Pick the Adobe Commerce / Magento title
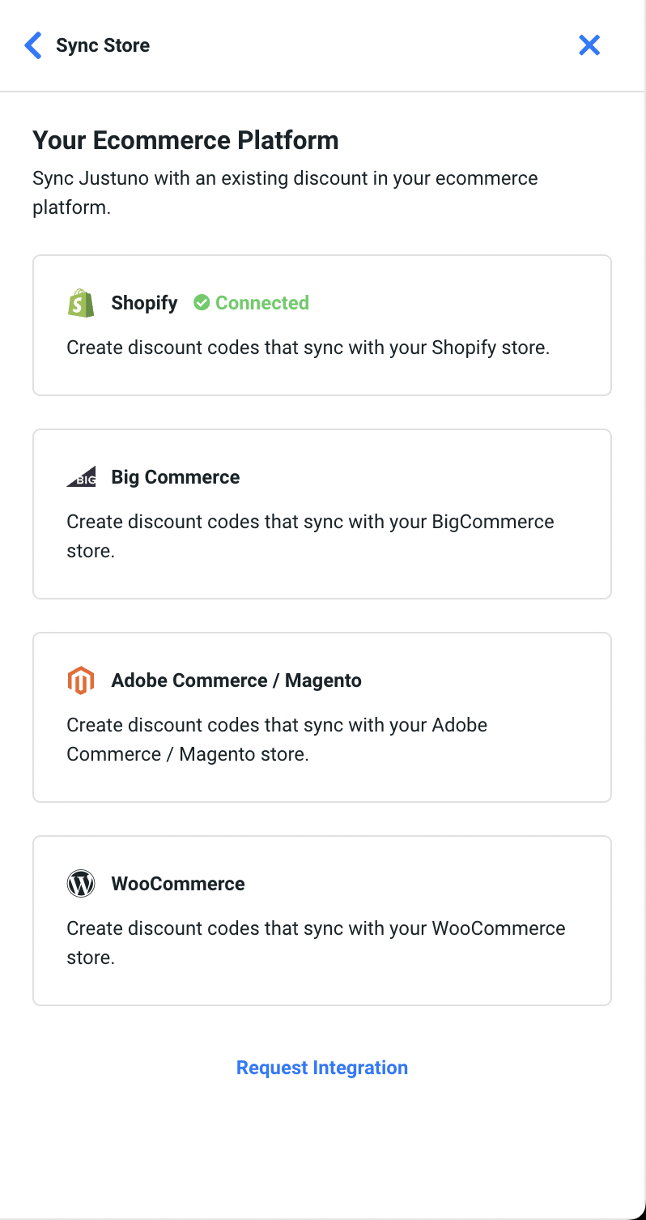The width and height of the screenshot is (646, 1220). [236, 680]
